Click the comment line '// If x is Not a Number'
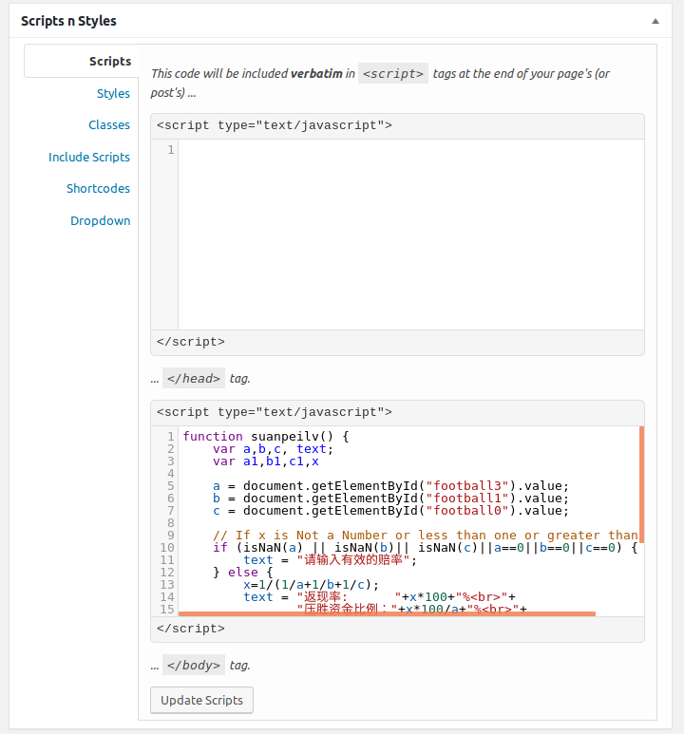 [426, 535]
